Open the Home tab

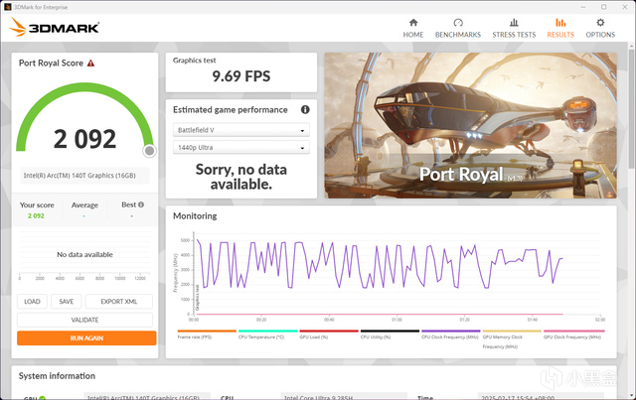click(x=413, y=29)
